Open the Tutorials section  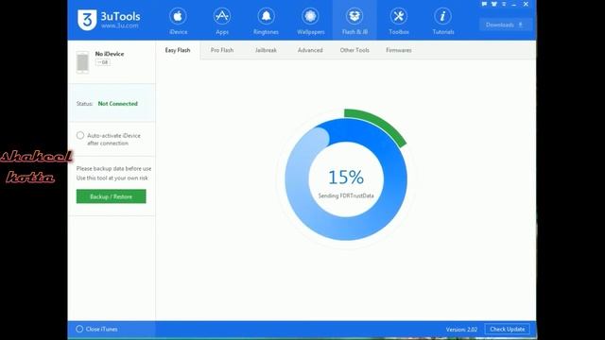tap(443, 21)
